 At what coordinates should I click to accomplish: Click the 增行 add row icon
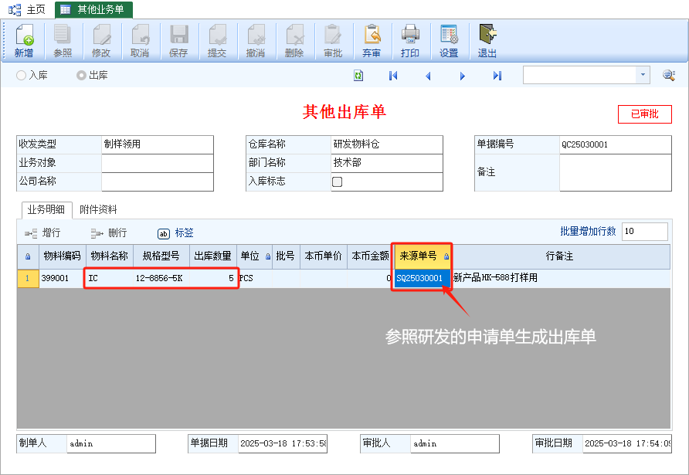pos(31,233)
